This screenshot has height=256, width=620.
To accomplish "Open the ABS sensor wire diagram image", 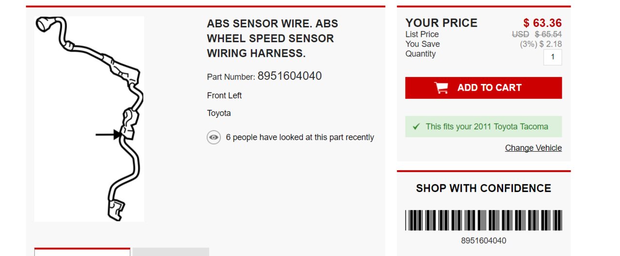I will 89,119.
